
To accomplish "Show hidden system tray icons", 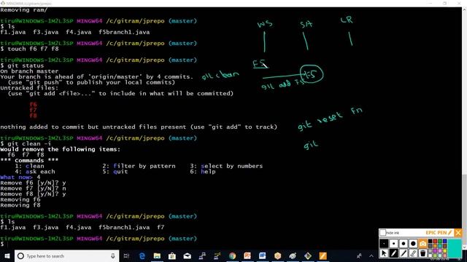I will tap(371, 255).
